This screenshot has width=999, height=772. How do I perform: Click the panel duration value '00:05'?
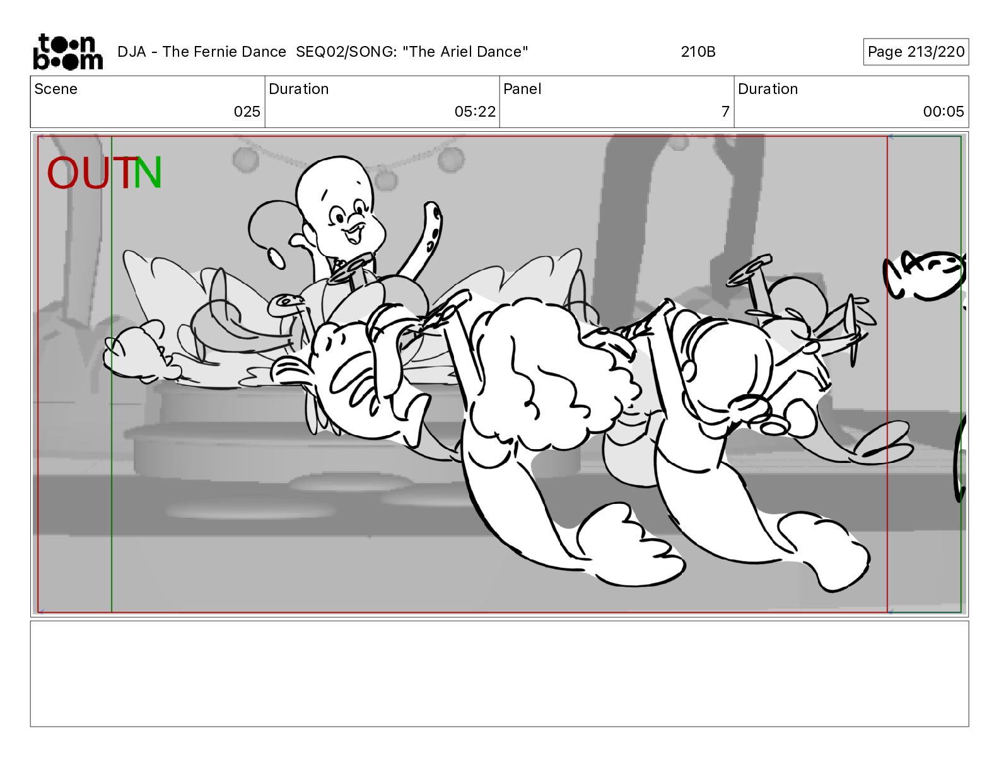944,112
